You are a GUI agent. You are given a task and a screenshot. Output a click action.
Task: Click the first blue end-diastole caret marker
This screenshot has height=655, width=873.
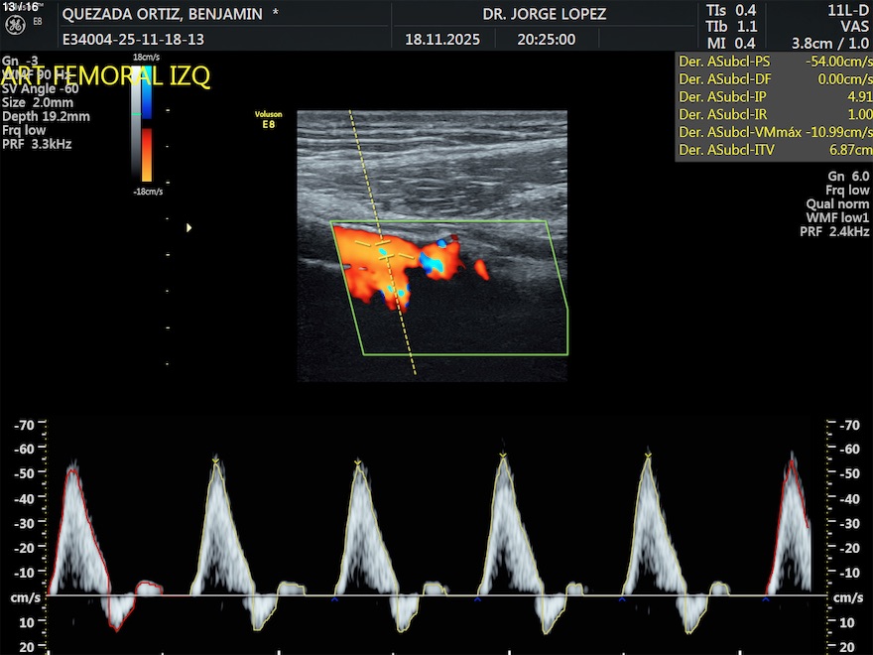(x=334, y=599)
